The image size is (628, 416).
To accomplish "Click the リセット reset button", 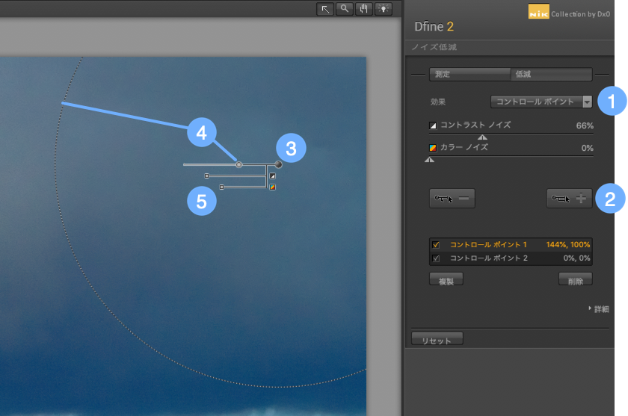I will click(437, 338).
